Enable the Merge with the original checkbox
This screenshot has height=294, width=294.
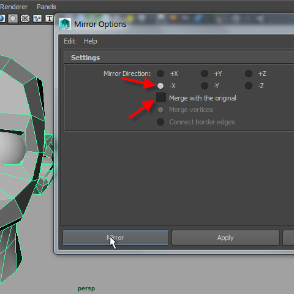click(161, 97)
